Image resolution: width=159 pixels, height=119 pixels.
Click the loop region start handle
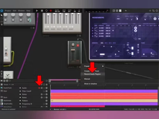point(50,81)
